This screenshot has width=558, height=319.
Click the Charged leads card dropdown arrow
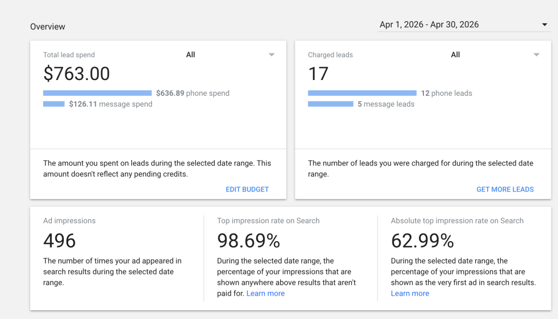536,54
